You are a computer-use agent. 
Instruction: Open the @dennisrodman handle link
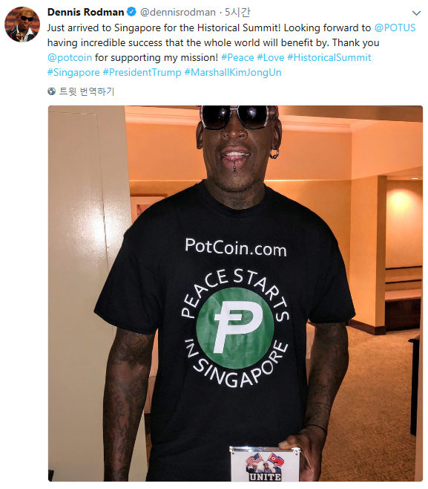(178, 12)
